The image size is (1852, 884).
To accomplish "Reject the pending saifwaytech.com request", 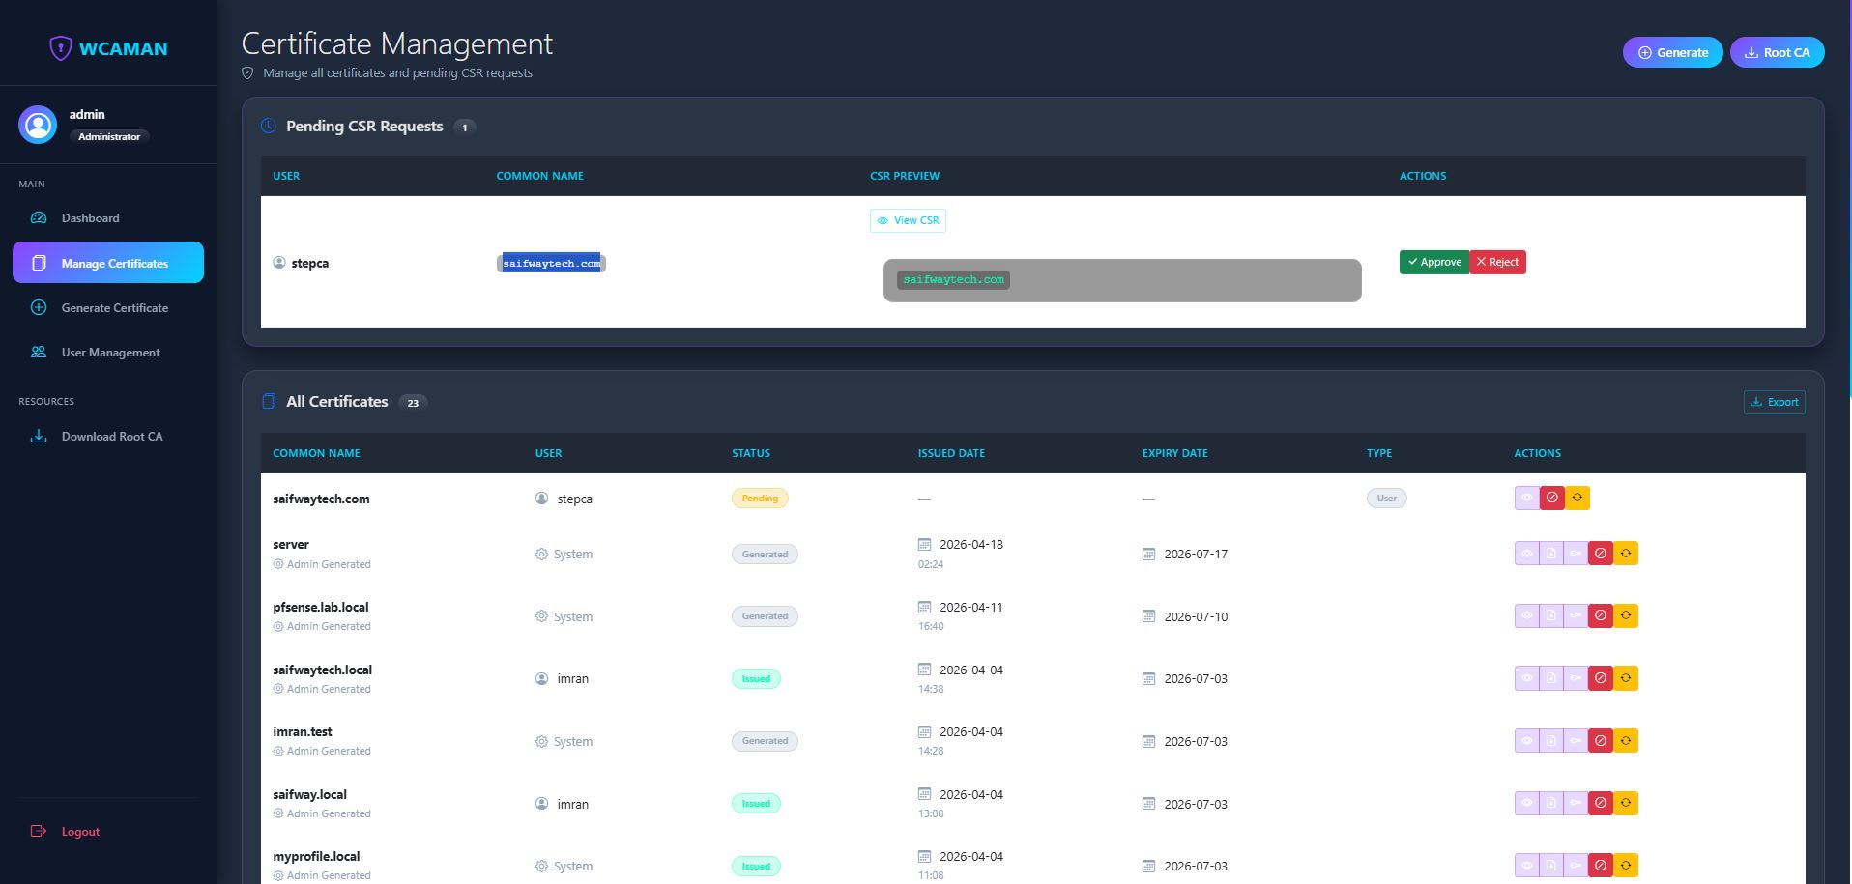I will 1498,262.
